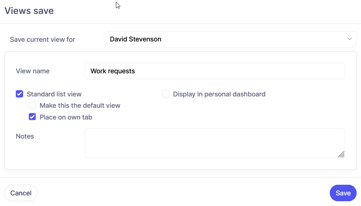
Task: Click the chevron arrow beside David Stevenson
Action: 349,39
